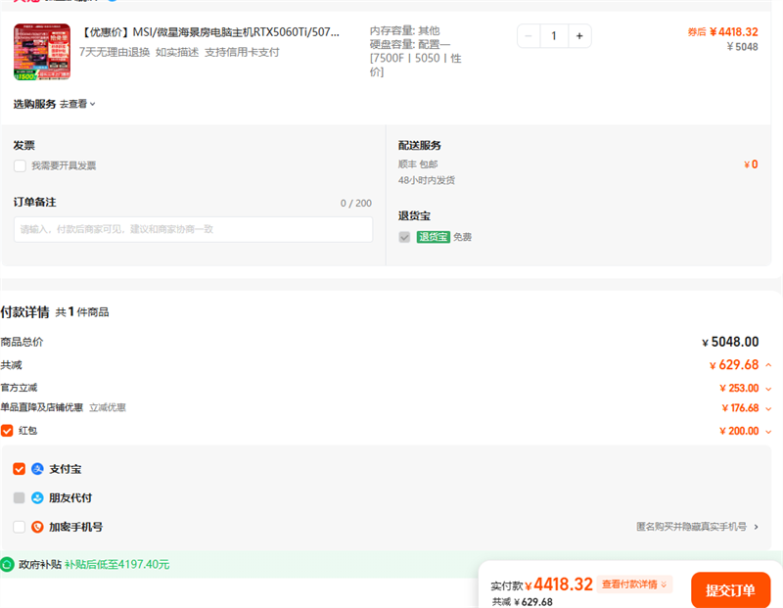The image size is (783, 608).
Task: Click the Alipay logo icon
Action: tap(38, 469)
